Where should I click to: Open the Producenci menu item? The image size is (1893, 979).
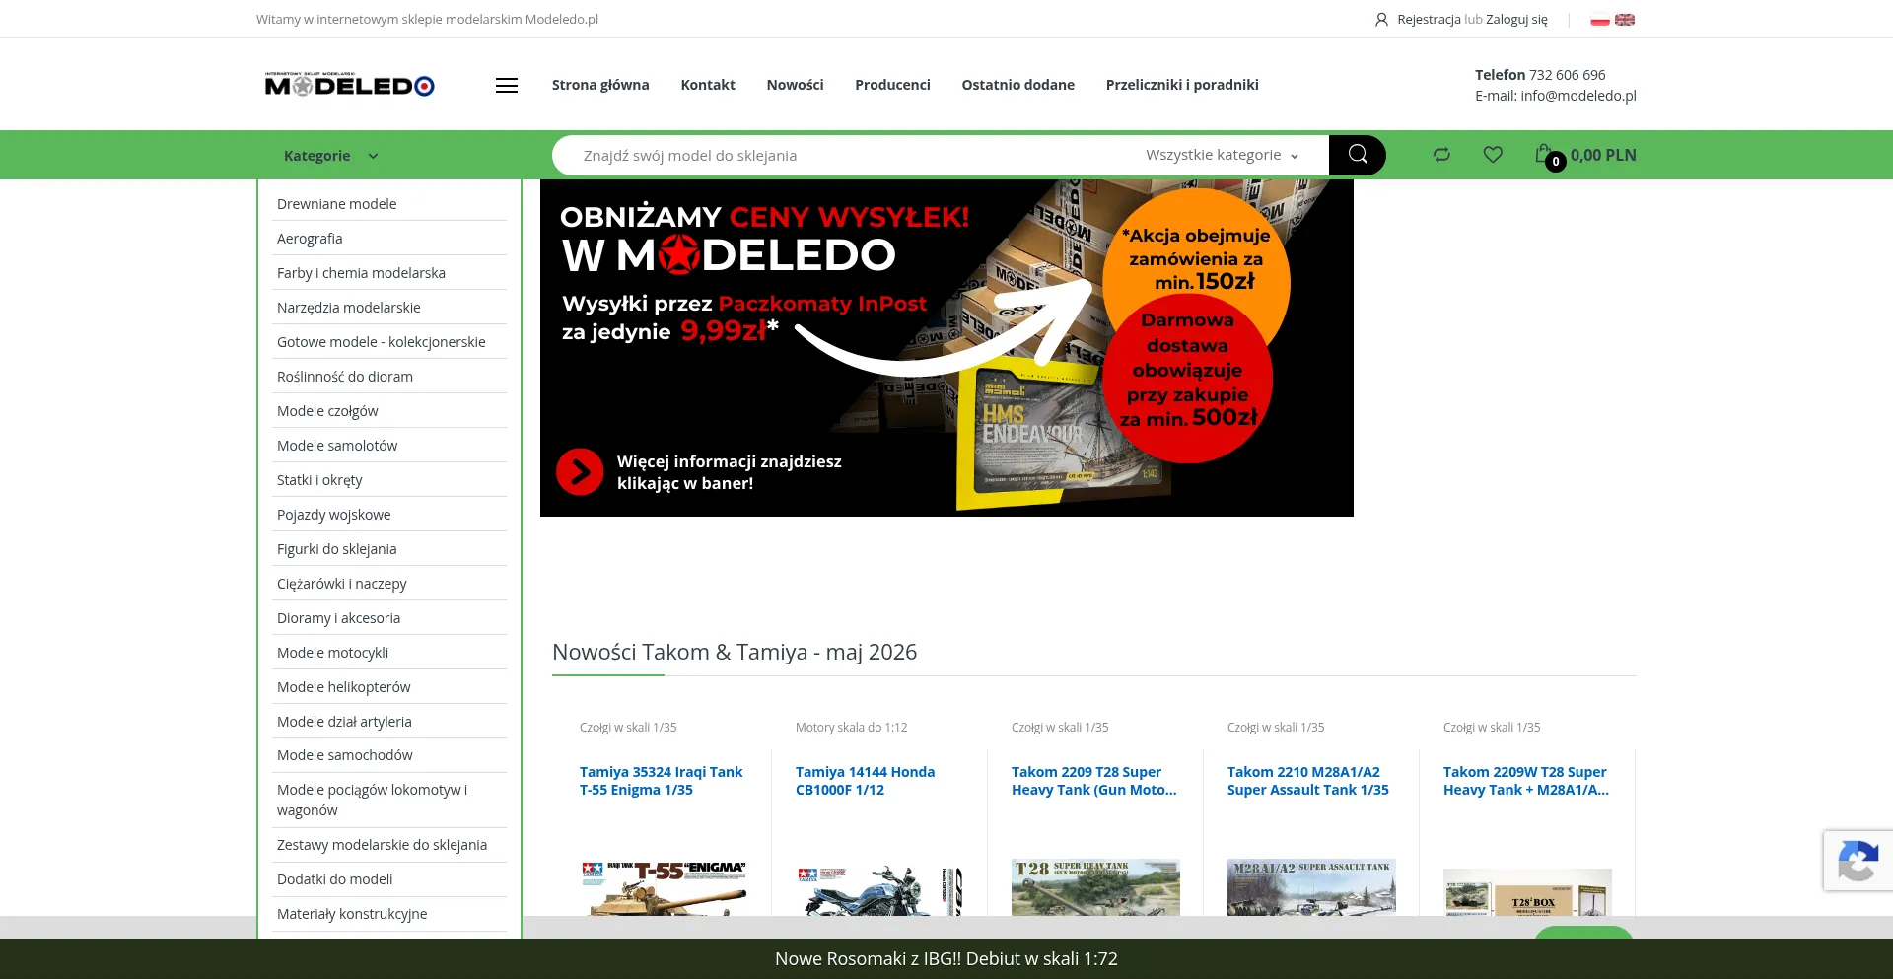click(892, 85)
